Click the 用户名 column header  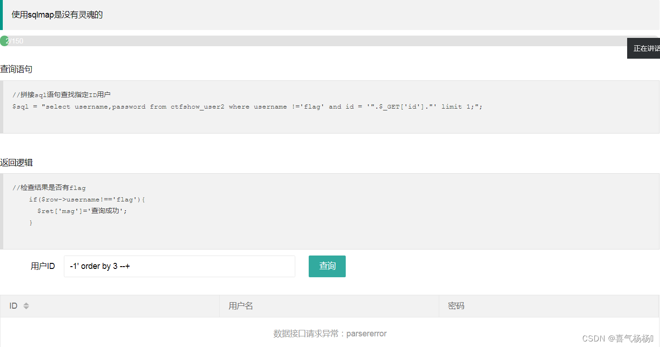[329, 306]
